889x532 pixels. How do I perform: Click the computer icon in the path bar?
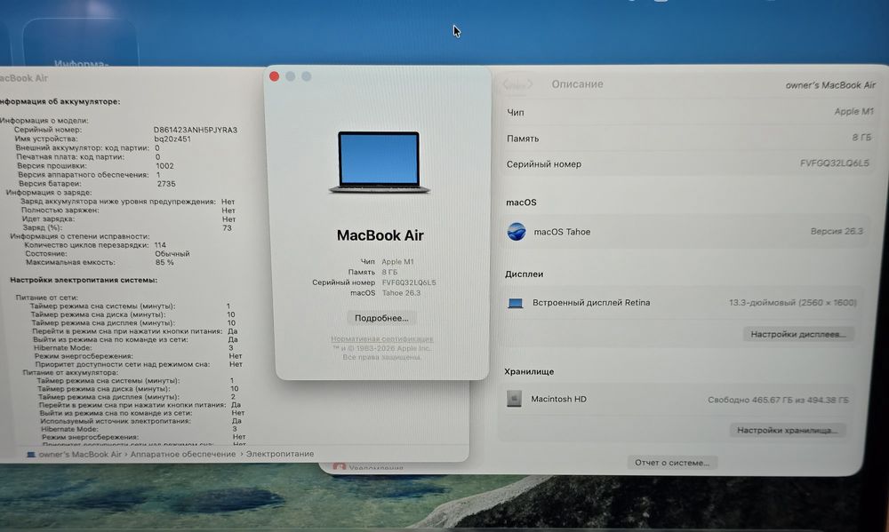[x=30, y=455]
